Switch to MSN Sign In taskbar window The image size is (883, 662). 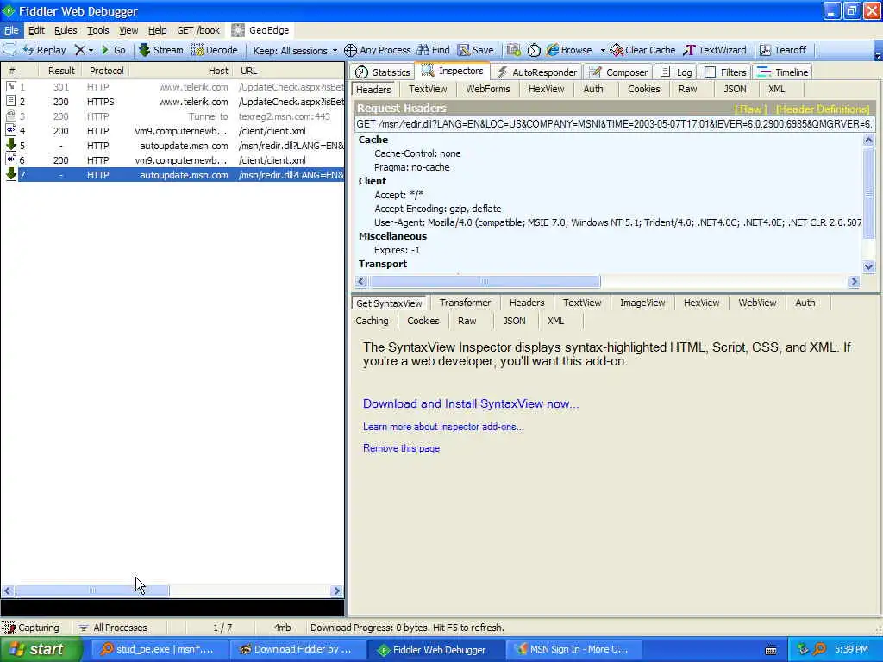tap(573, 649)
